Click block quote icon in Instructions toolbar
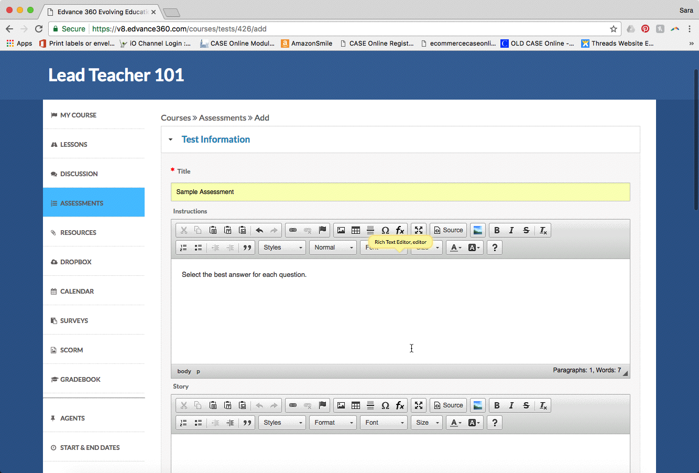 pyautogui.click(x=247, y=248)
